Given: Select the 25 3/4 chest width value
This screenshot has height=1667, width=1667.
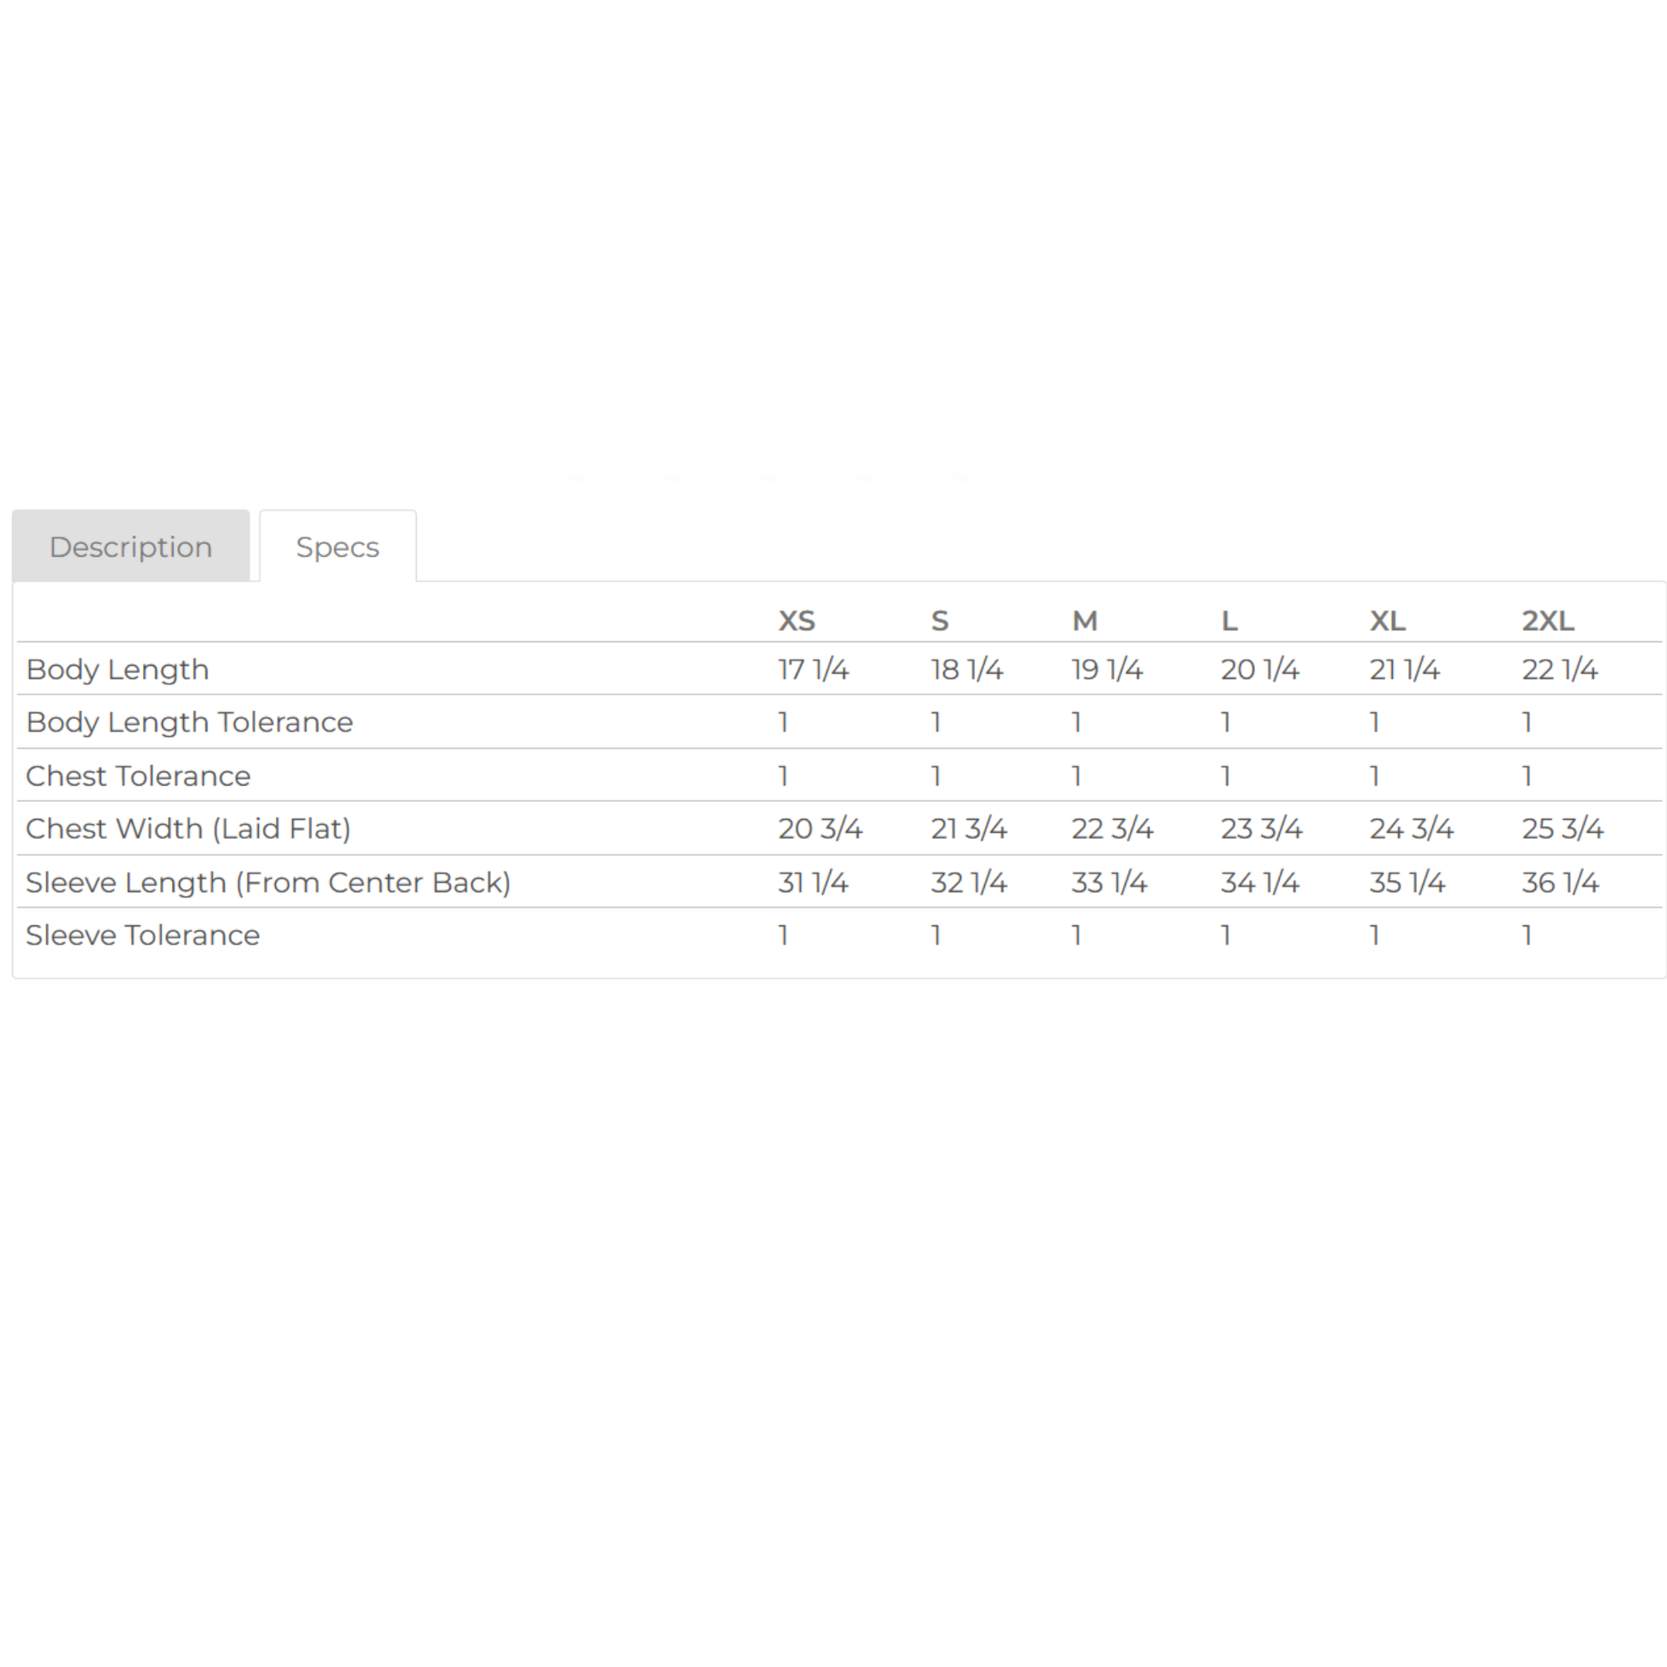Looking at the screenshot, I should pyautogui.click(x=1562, y=828).
